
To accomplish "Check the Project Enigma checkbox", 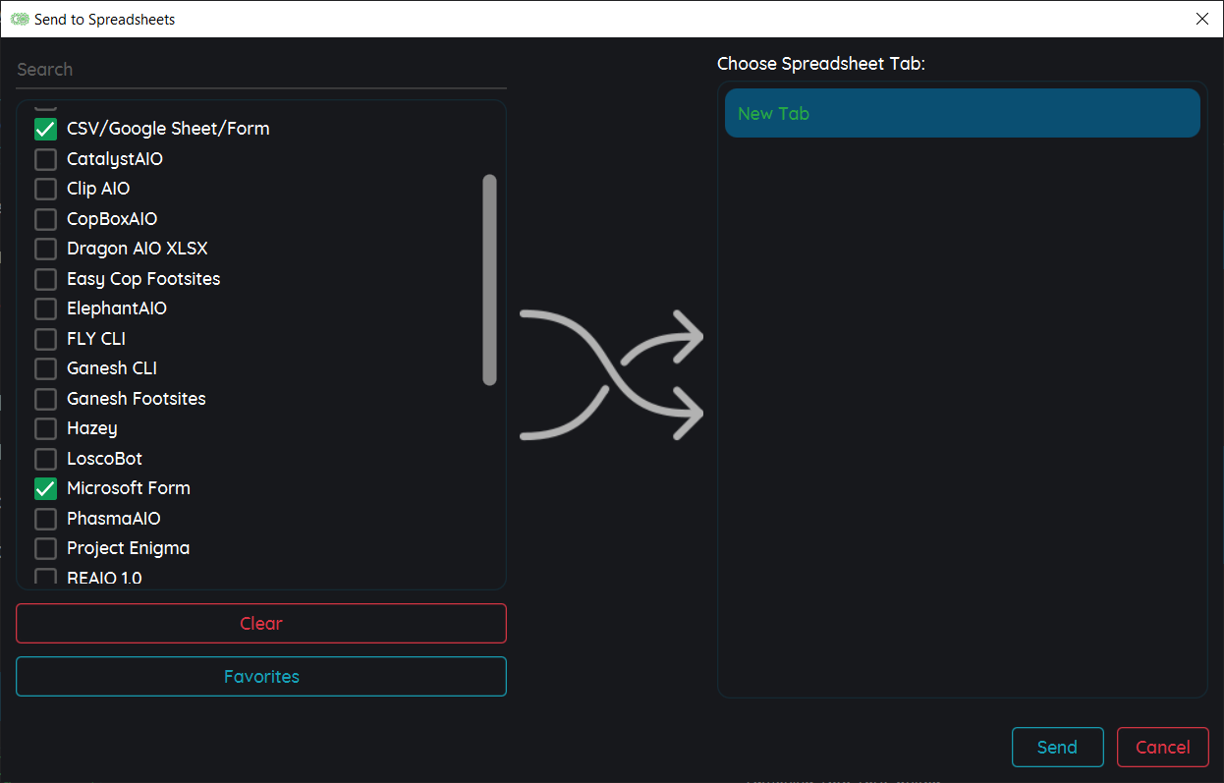I will 45,548.
